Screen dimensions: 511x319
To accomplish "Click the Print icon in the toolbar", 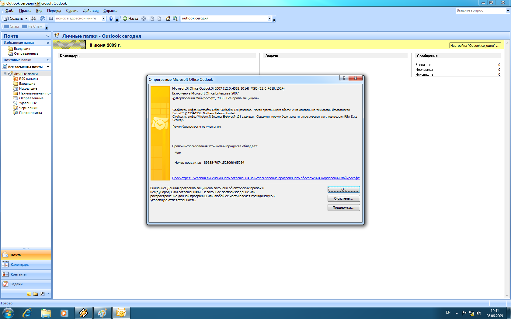I will point(33,19).
